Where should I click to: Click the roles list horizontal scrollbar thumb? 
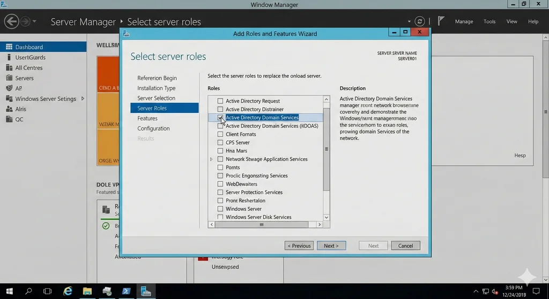[262, 225]
